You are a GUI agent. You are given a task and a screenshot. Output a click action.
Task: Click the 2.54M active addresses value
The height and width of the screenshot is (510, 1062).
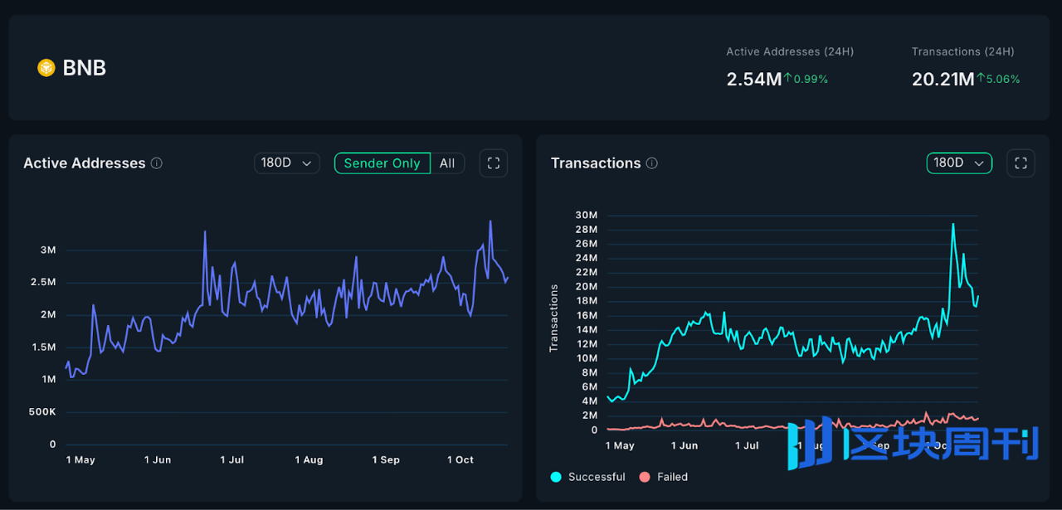(x=753, y=80)
